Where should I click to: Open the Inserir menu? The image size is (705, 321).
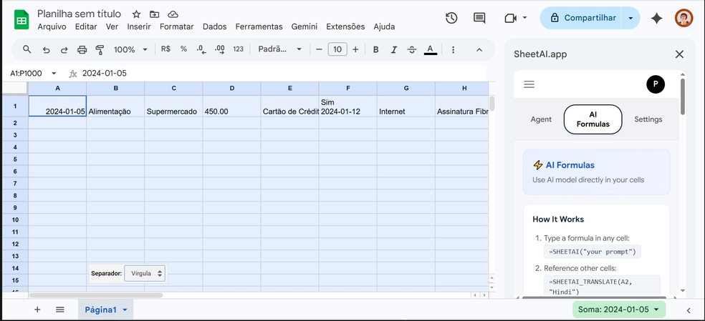click(139, 26)
